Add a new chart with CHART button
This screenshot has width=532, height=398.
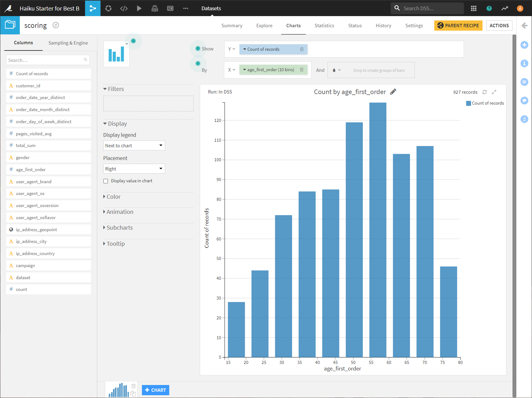155,390
